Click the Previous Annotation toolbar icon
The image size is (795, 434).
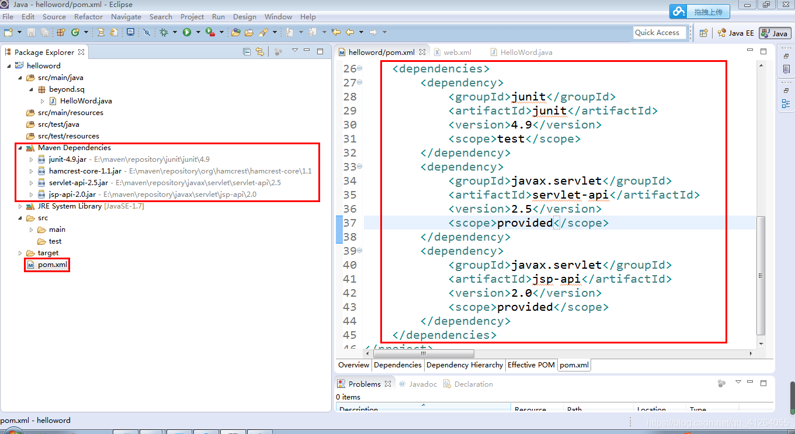click(x=313, y=32)
